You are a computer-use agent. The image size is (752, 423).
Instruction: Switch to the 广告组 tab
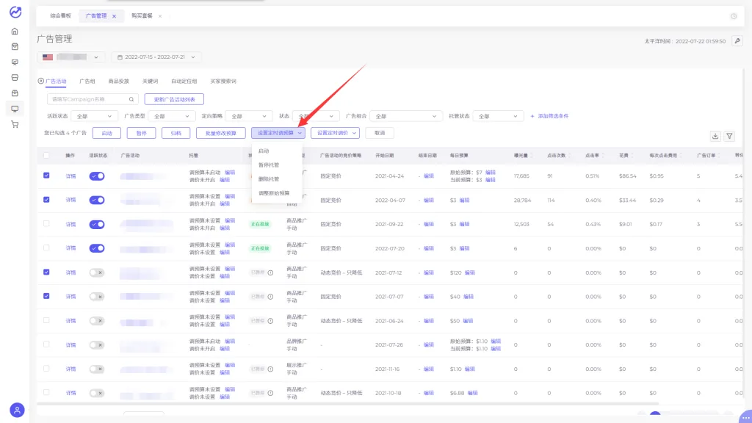(x=87, y=81)
